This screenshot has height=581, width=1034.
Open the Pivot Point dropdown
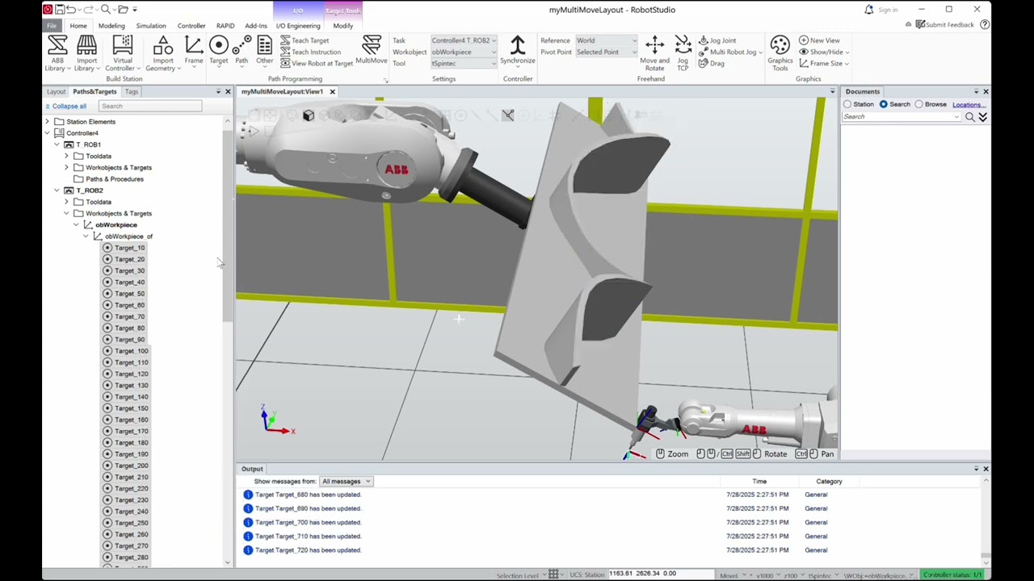click(x=606, y=52)
